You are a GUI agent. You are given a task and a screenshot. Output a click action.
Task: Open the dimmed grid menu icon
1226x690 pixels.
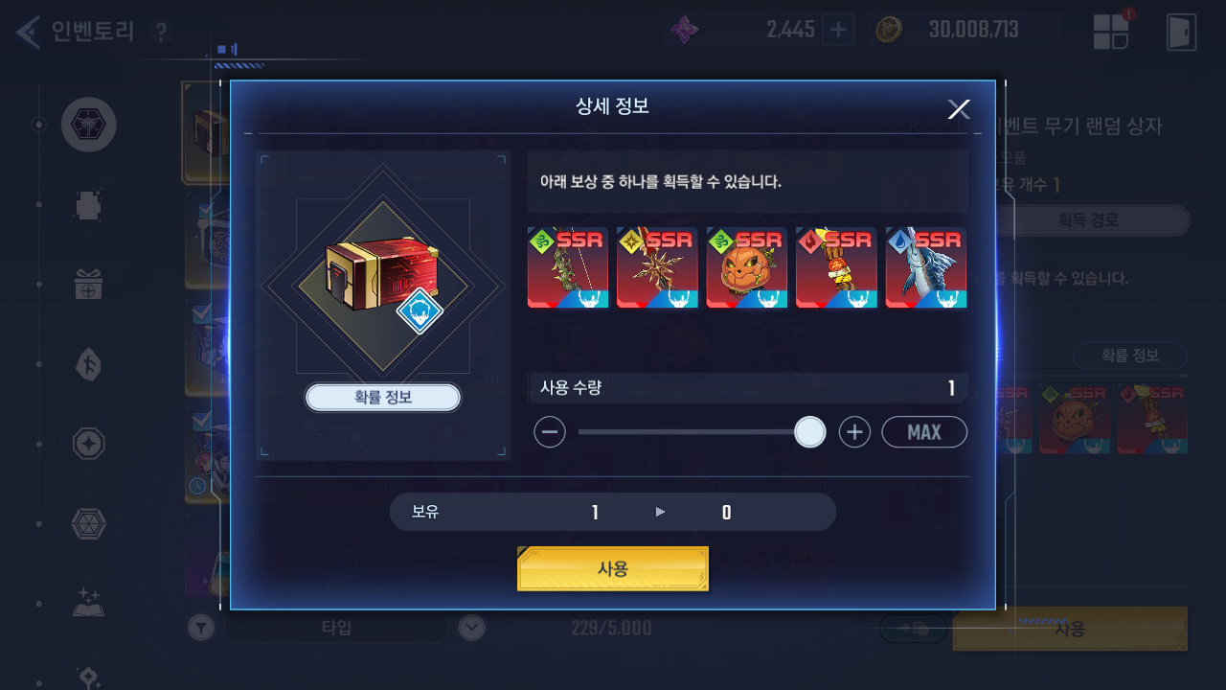tap(1111, 31)
